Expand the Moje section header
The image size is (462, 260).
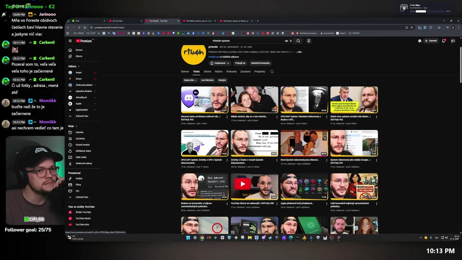(x=72, y=126)
